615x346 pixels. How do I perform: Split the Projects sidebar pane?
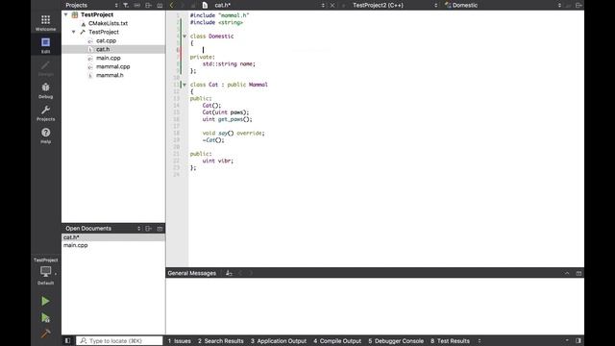148,5
